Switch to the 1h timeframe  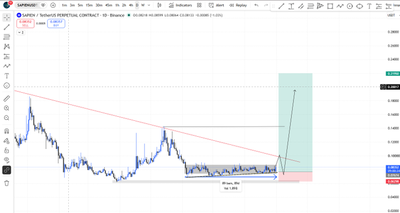click(x=117, y=5)
